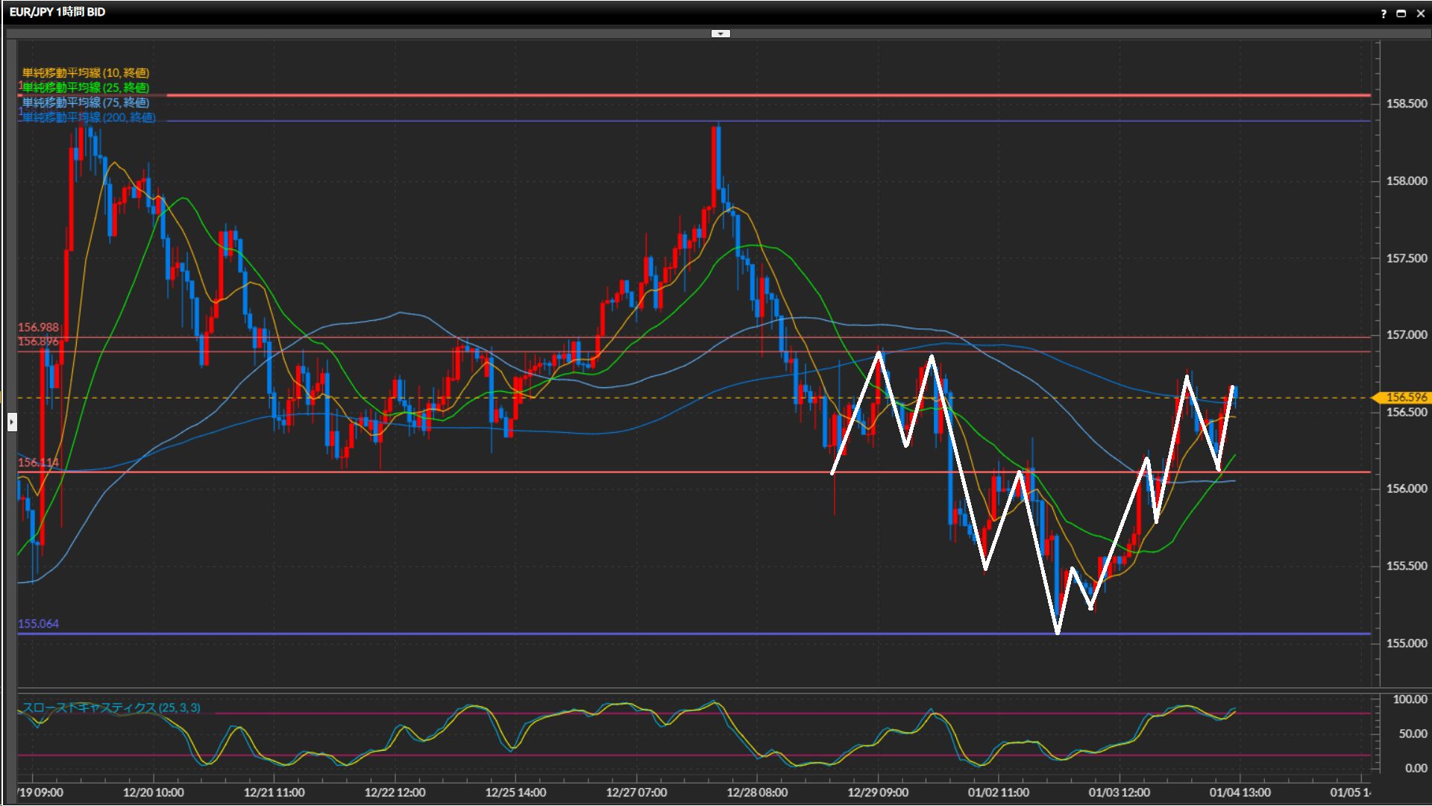This screenshot has width=1432, height=806.
Task: Open the help question mark icon
Action: point(1384,13)
